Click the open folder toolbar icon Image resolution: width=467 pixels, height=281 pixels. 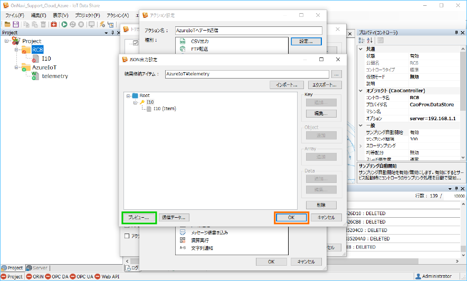pyautogui.click(x=7, y=24)
